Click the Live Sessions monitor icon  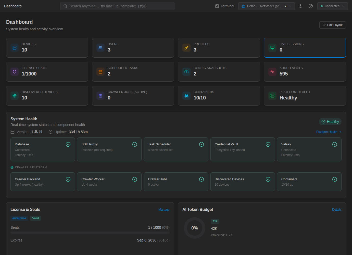point(272,48)
